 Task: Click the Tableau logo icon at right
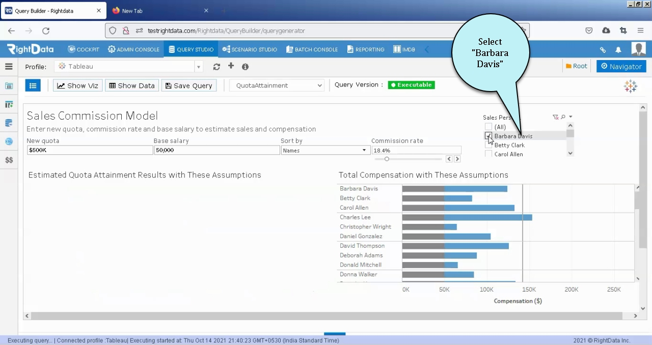coord(631,86)
